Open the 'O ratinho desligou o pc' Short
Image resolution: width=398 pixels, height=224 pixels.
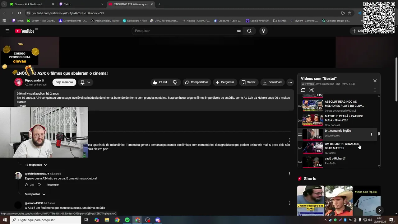pyautogui.click(x=311, y=201)
